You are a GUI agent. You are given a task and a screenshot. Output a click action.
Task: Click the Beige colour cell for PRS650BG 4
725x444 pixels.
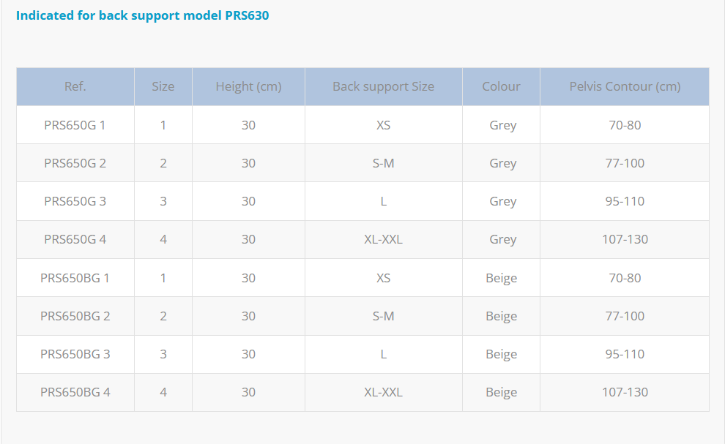502,392
